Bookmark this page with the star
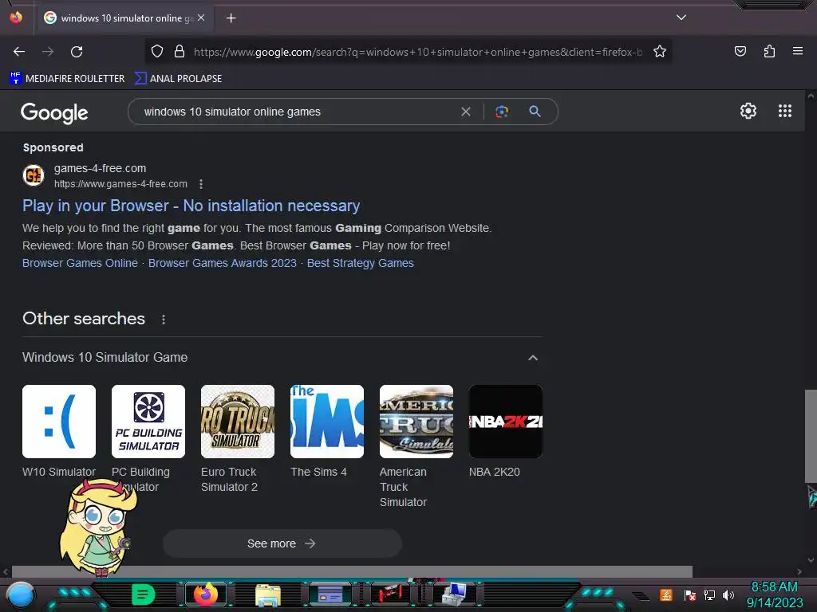 [x=660, y=51]
